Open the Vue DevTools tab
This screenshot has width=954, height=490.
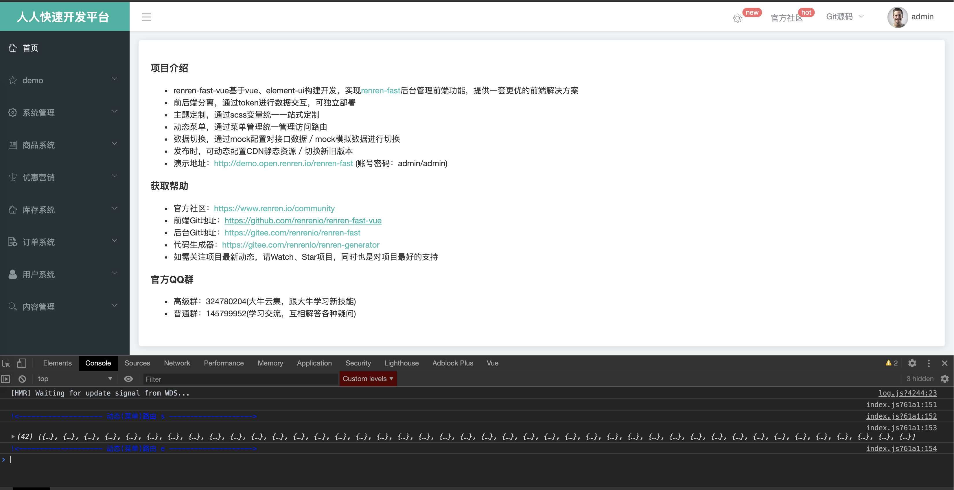pos(492,363)
